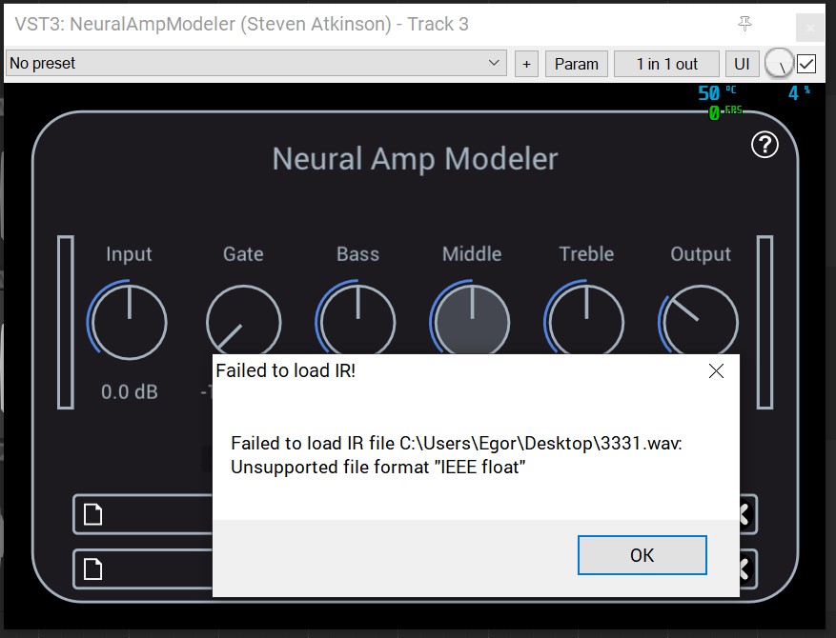This screenshot has width=836, height=638.
Task: Click the input level meter bar
Action: coord(66,322)
